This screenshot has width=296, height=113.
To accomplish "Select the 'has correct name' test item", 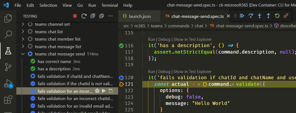I will pyautogui.click(x=54, y=61).
